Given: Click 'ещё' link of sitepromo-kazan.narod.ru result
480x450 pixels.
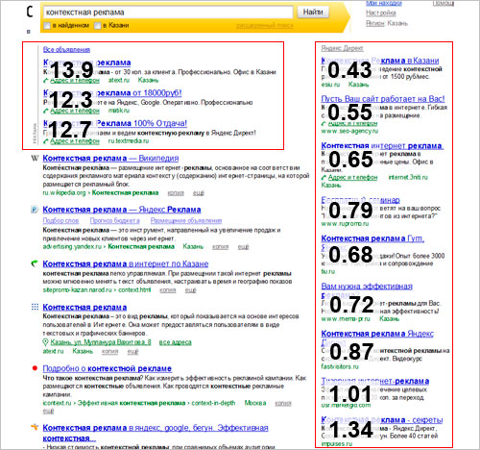Looking at the screenshot, I should [x=190, y=290].
